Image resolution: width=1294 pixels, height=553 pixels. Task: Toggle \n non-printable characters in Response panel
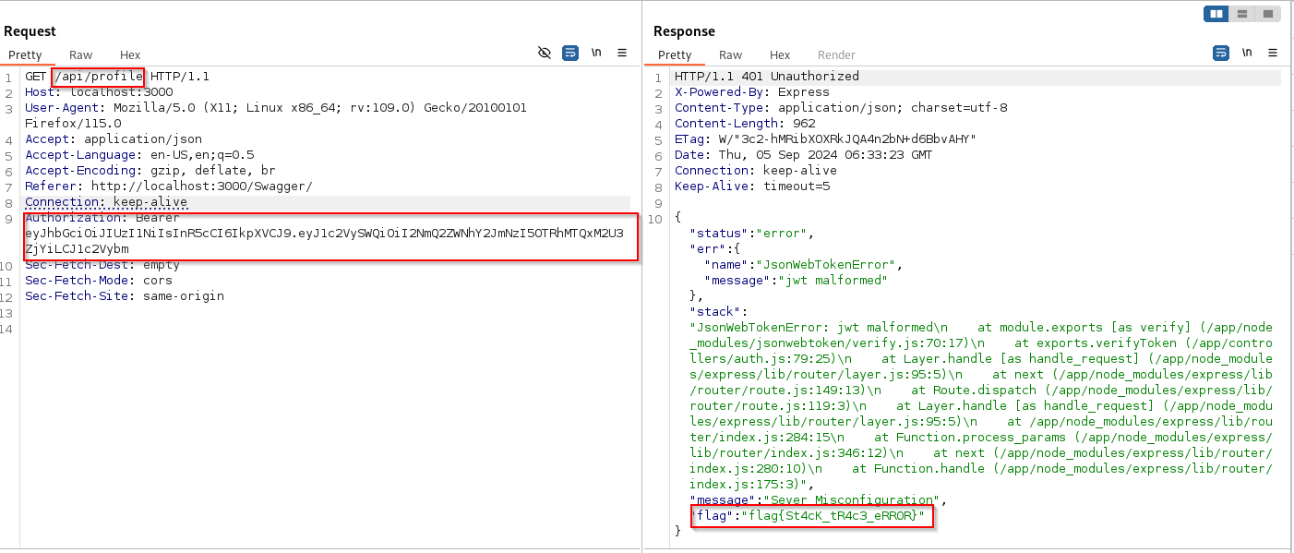click(x=1247, y=53)
